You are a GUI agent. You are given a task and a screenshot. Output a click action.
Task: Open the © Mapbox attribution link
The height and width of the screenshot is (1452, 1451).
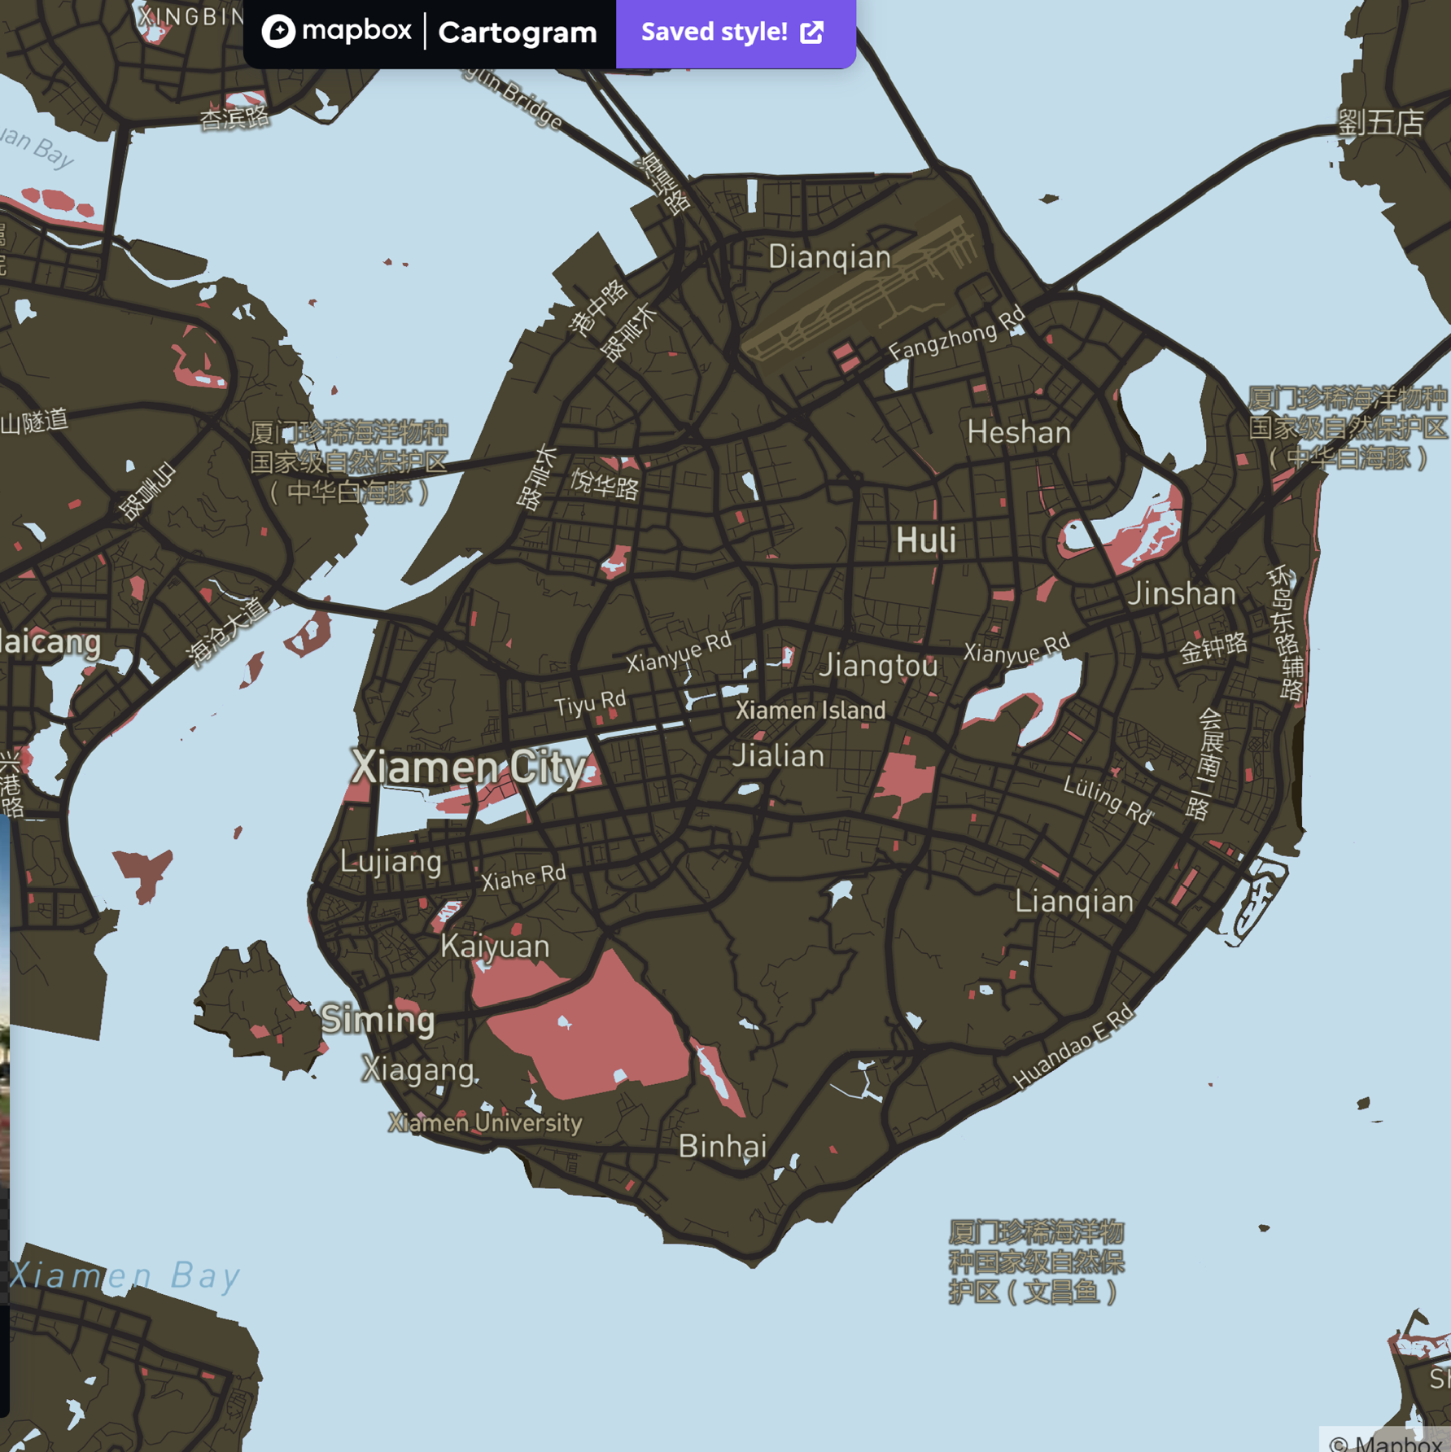coord(1387,1442)
